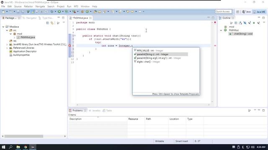Click the error marker on line 8
Viewport: 268px width, 150px height.
click(70, 45)
